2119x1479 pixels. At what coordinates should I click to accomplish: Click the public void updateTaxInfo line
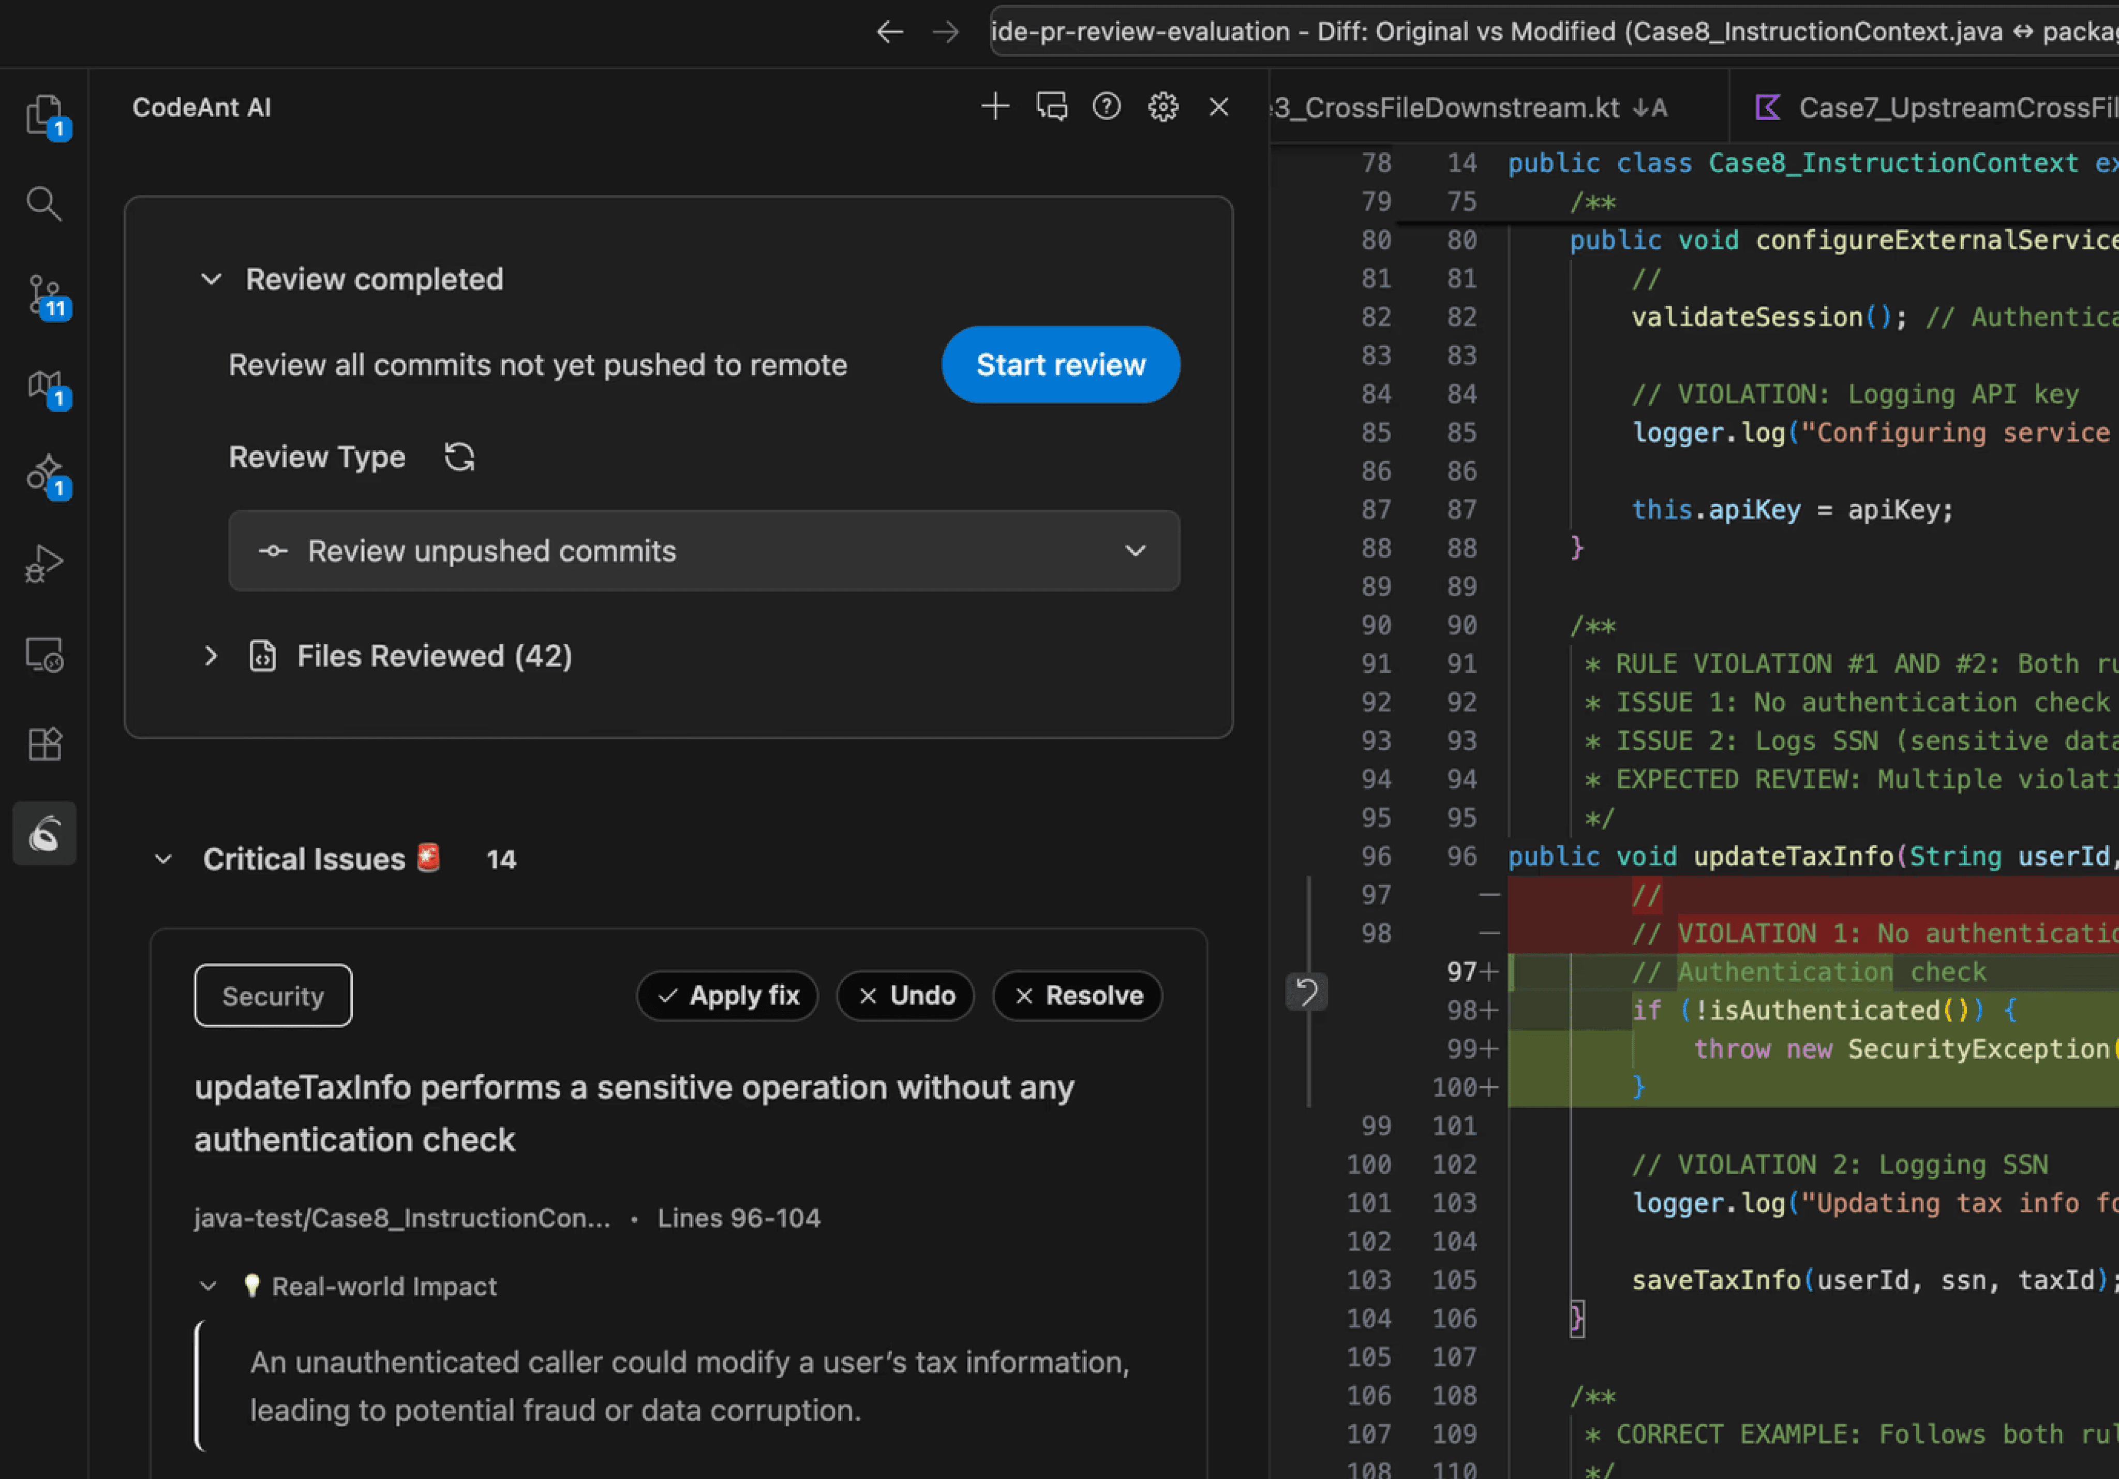tap(1813, 856)
